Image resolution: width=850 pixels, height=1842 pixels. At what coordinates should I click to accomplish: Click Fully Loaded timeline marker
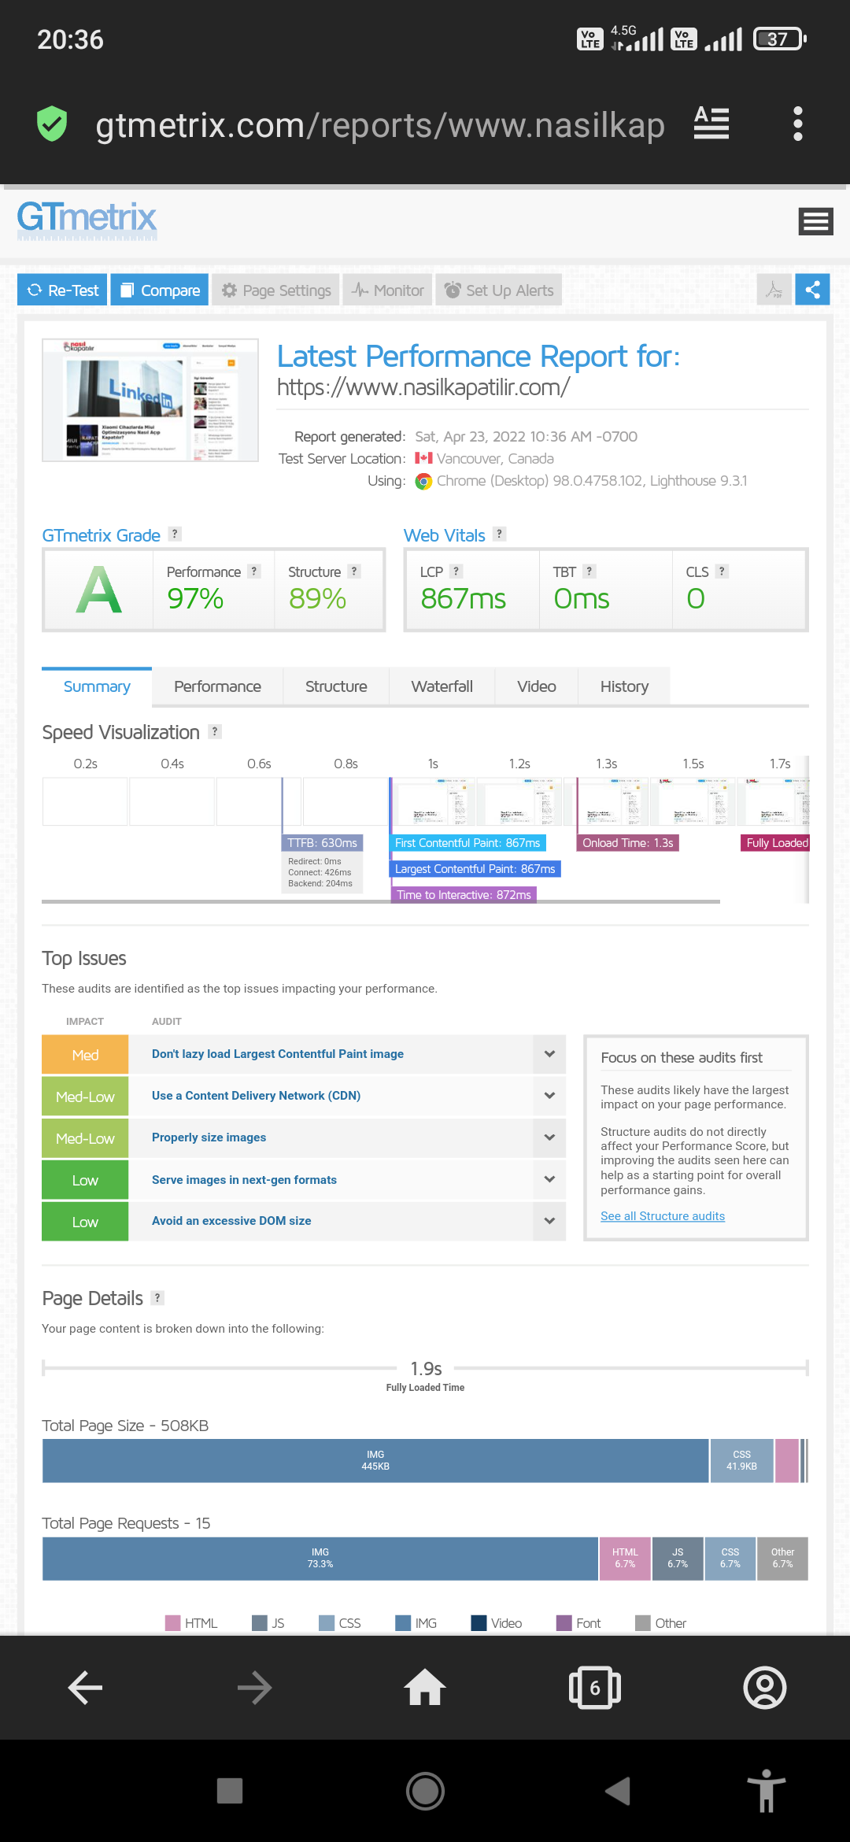coord(775,843)
